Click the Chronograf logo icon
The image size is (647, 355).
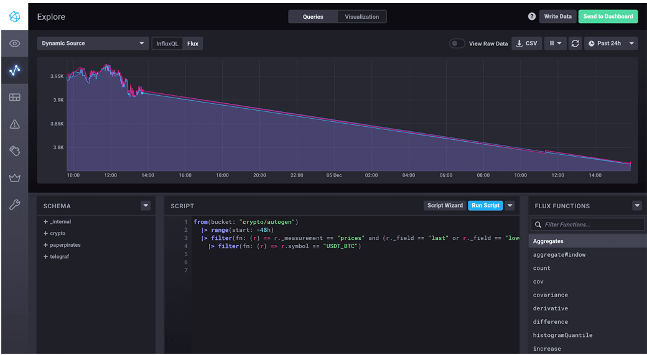[14, 17]
